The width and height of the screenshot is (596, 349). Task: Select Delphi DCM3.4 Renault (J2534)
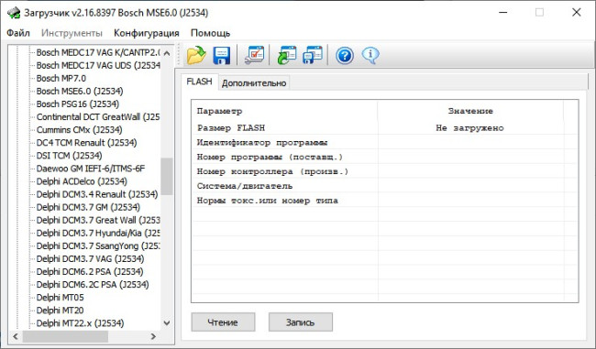click(97, 194)
